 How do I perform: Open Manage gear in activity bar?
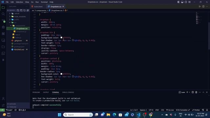coord(3,105)
